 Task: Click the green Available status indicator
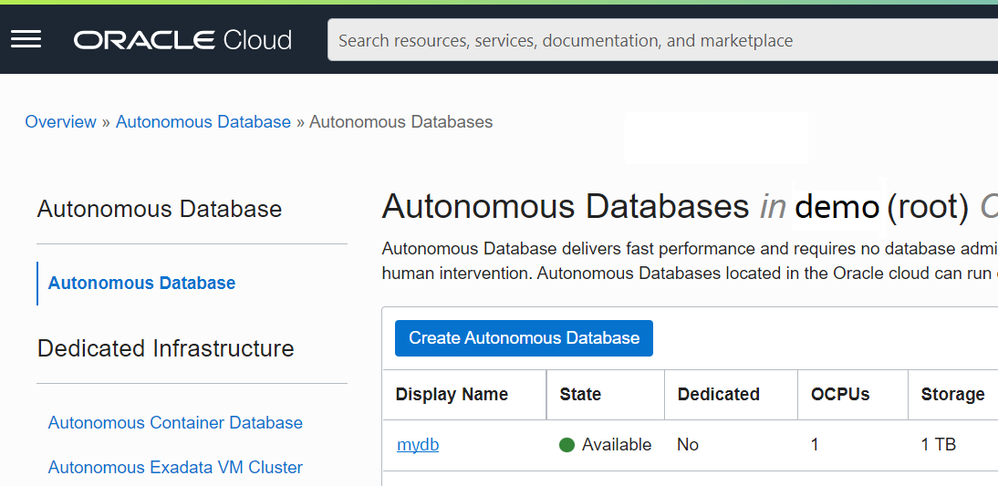click(567, 445)
